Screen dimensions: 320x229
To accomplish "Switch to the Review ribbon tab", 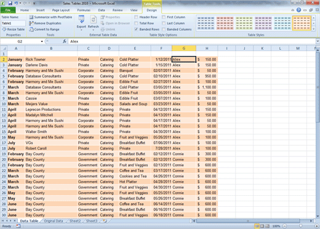I will (118, 10).
